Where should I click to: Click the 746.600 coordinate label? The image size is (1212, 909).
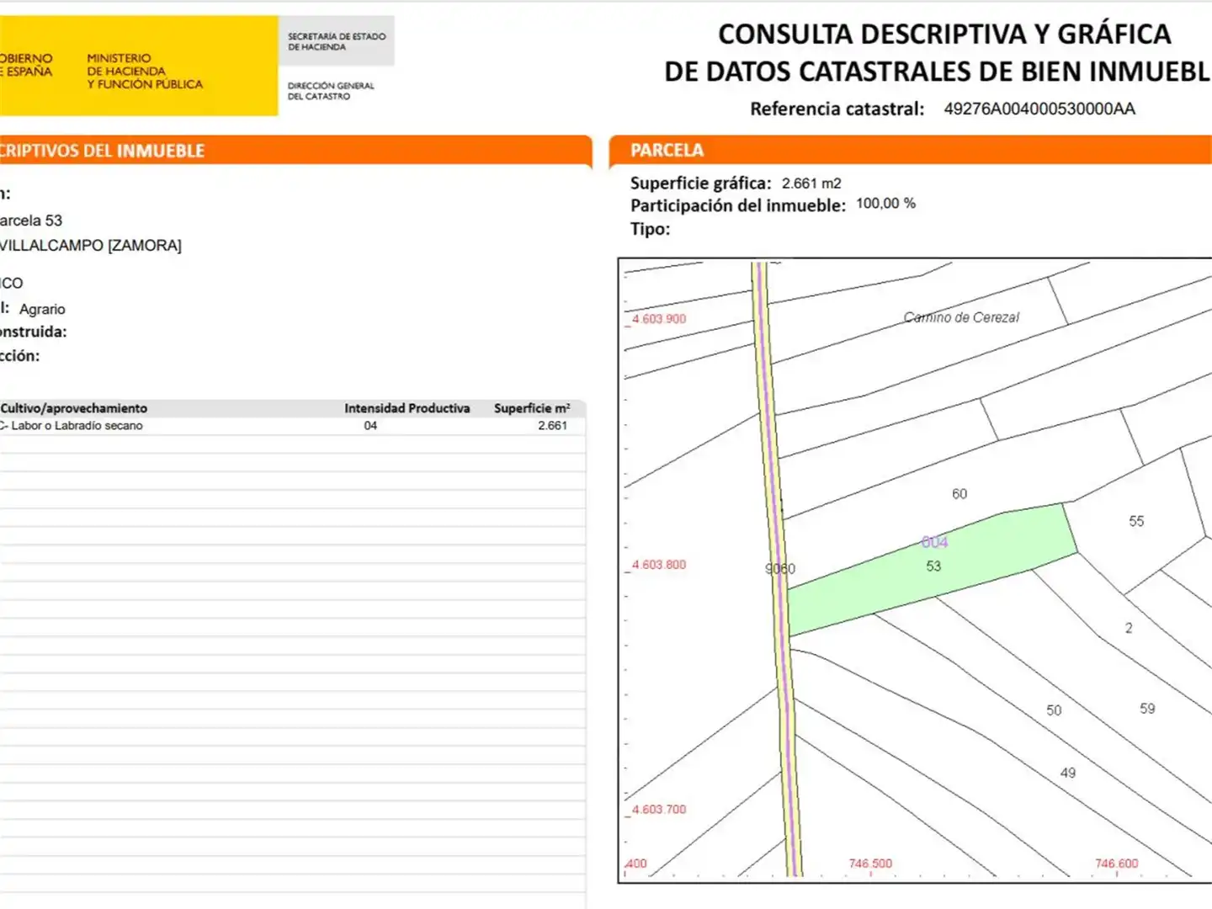click(1116, 864)
